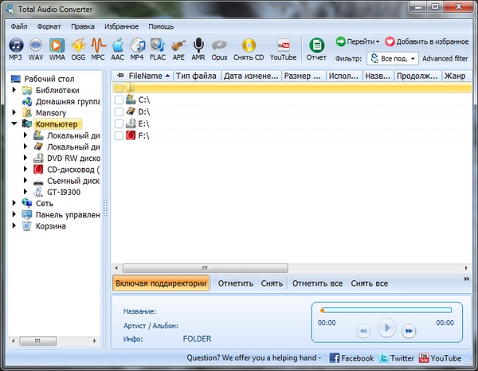478x371 pixels.
Task: Open the Фильтр file type dropdown
Action: [x=393, y=58]
